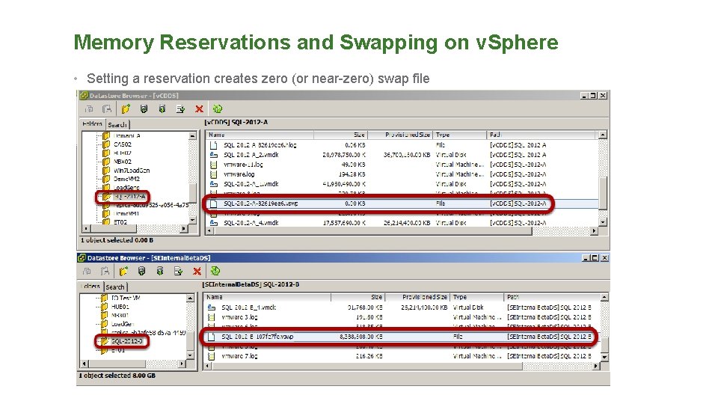Click greyed copy icon in SEInternalBetaDS browser toolbar

[x=87, y=271]
